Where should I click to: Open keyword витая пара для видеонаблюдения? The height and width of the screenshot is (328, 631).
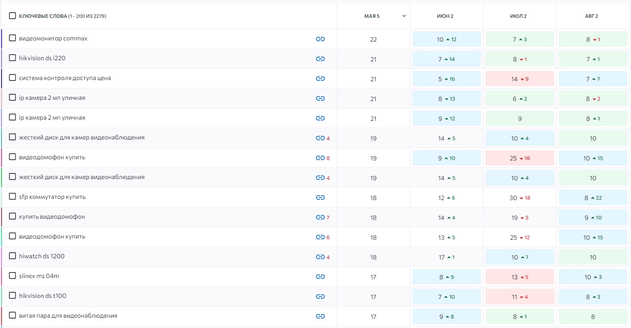pos(68,316)
